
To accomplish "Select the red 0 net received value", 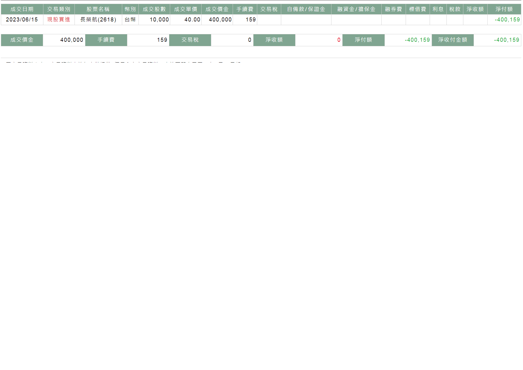I will tap(339, 40).
